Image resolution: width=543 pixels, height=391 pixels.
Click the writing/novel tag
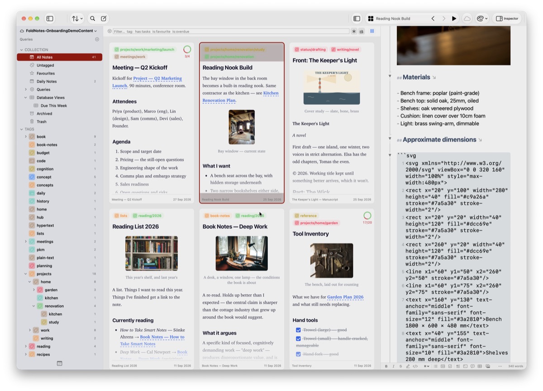click(x=345, y=50)
